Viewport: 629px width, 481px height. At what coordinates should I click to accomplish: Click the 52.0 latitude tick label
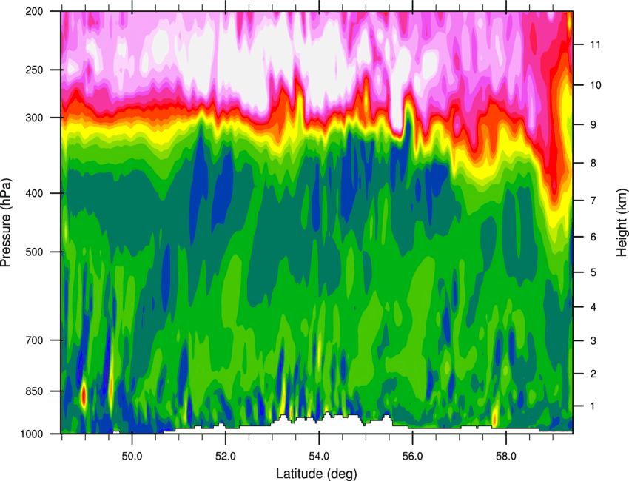pyautogui.click(x=226, y=456)
